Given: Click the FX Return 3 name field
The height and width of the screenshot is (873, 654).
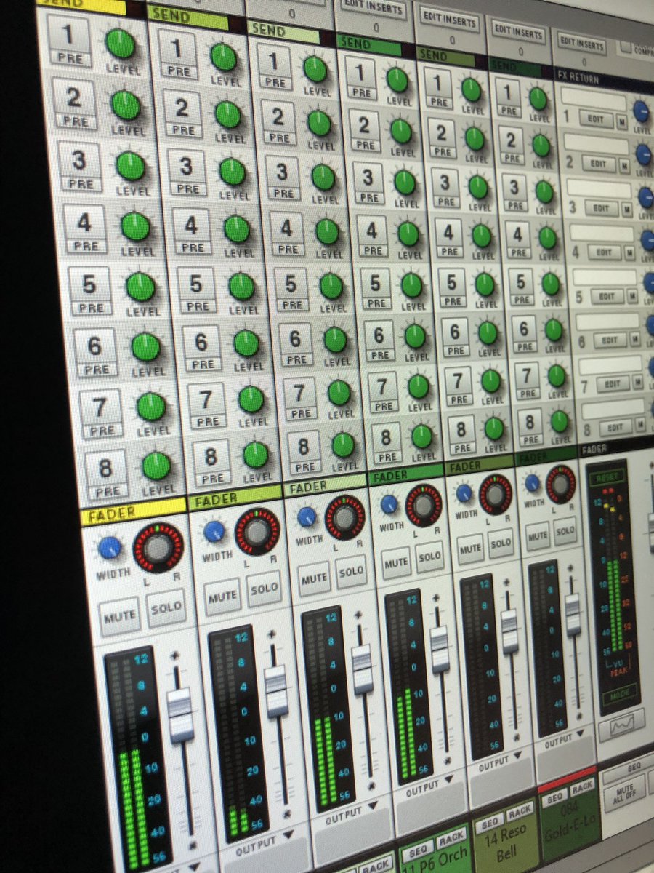Looking at the screenshot, I should 599,188.
